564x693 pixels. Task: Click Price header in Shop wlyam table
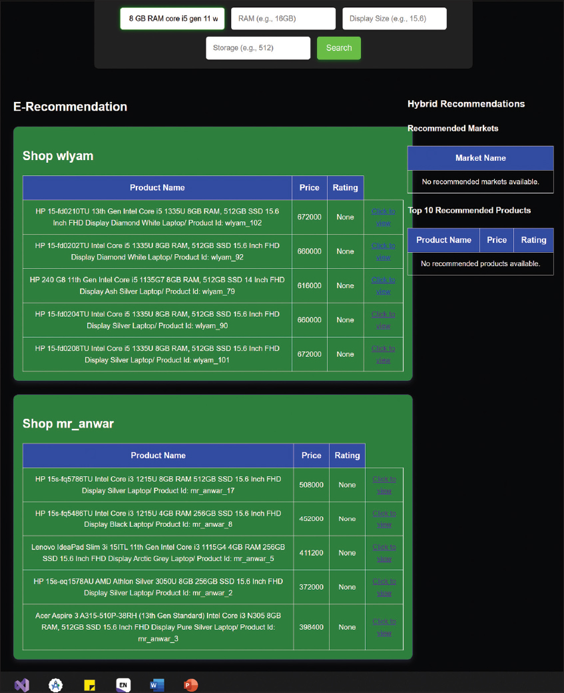310,188
